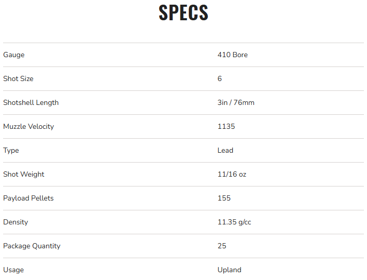Select the 3in / 76mm value
Image resolution: width=367 pixels, height=280 pixels.
coord(236,102)
